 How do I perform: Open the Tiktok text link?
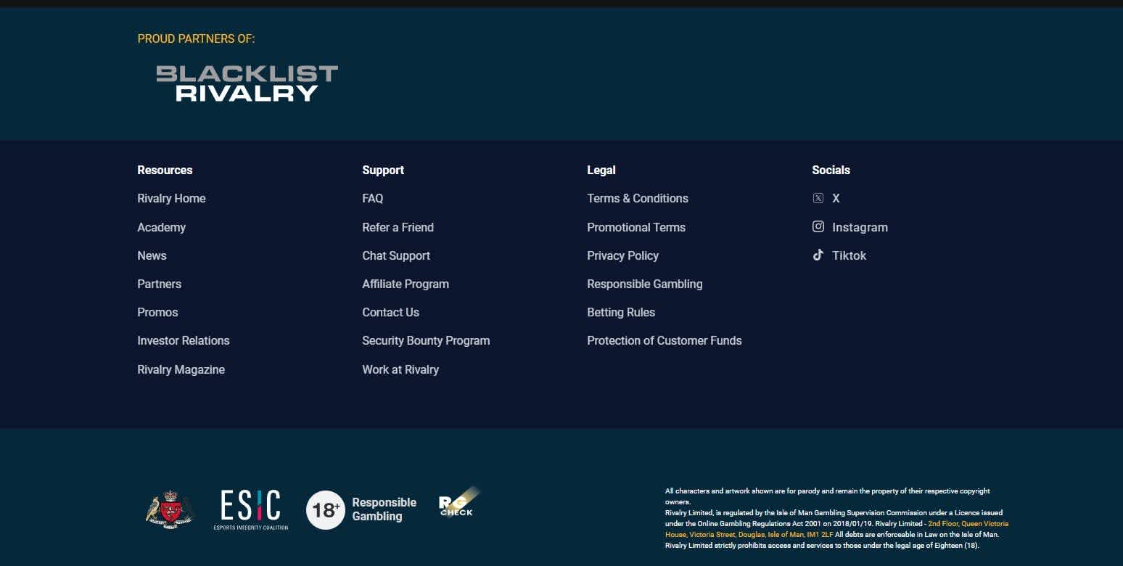click(x=849, y=255)
